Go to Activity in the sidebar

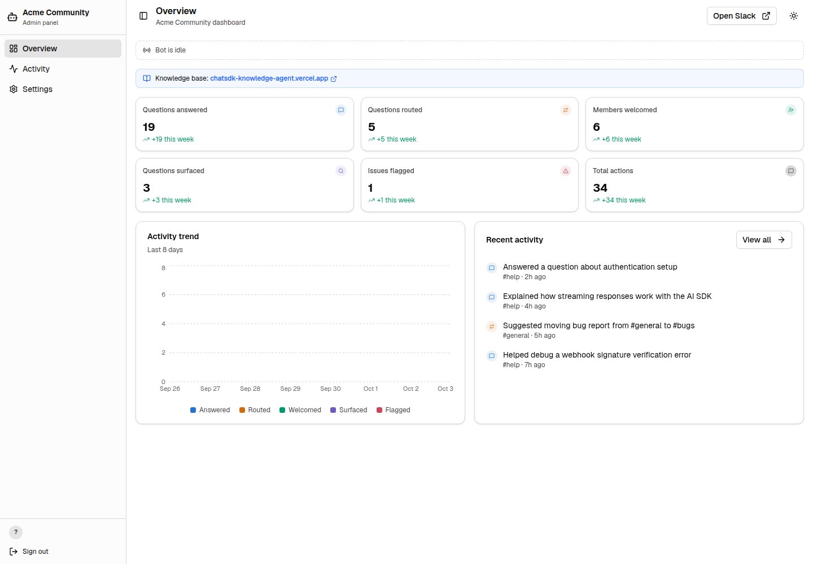point(63,69)
